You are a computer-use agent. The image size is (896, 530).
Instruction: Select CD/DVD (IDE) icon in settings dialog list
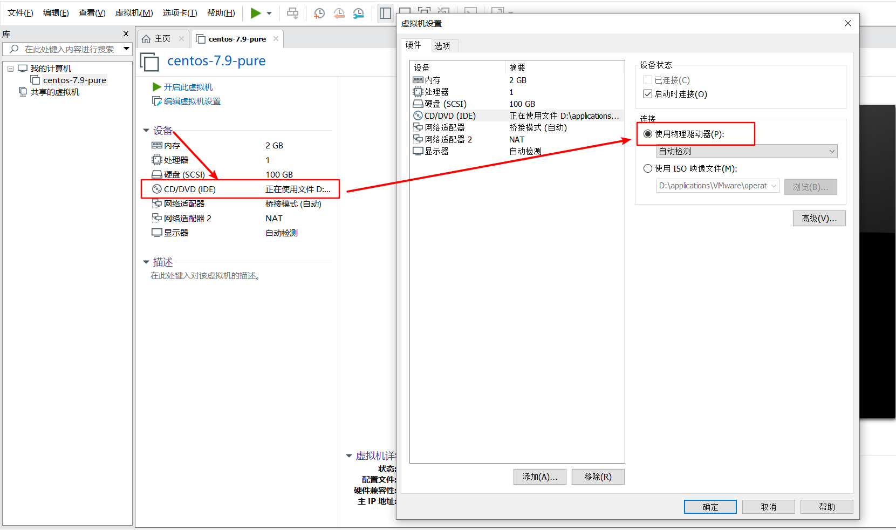(418, 115)
